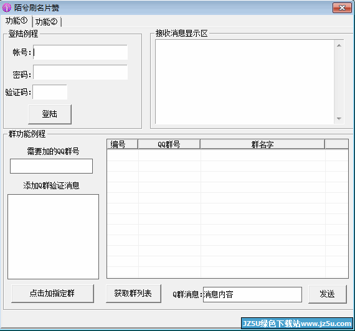Click the message area scroll down arrow
The height and width of the screenshot is (331, 355).
[339, 119]
